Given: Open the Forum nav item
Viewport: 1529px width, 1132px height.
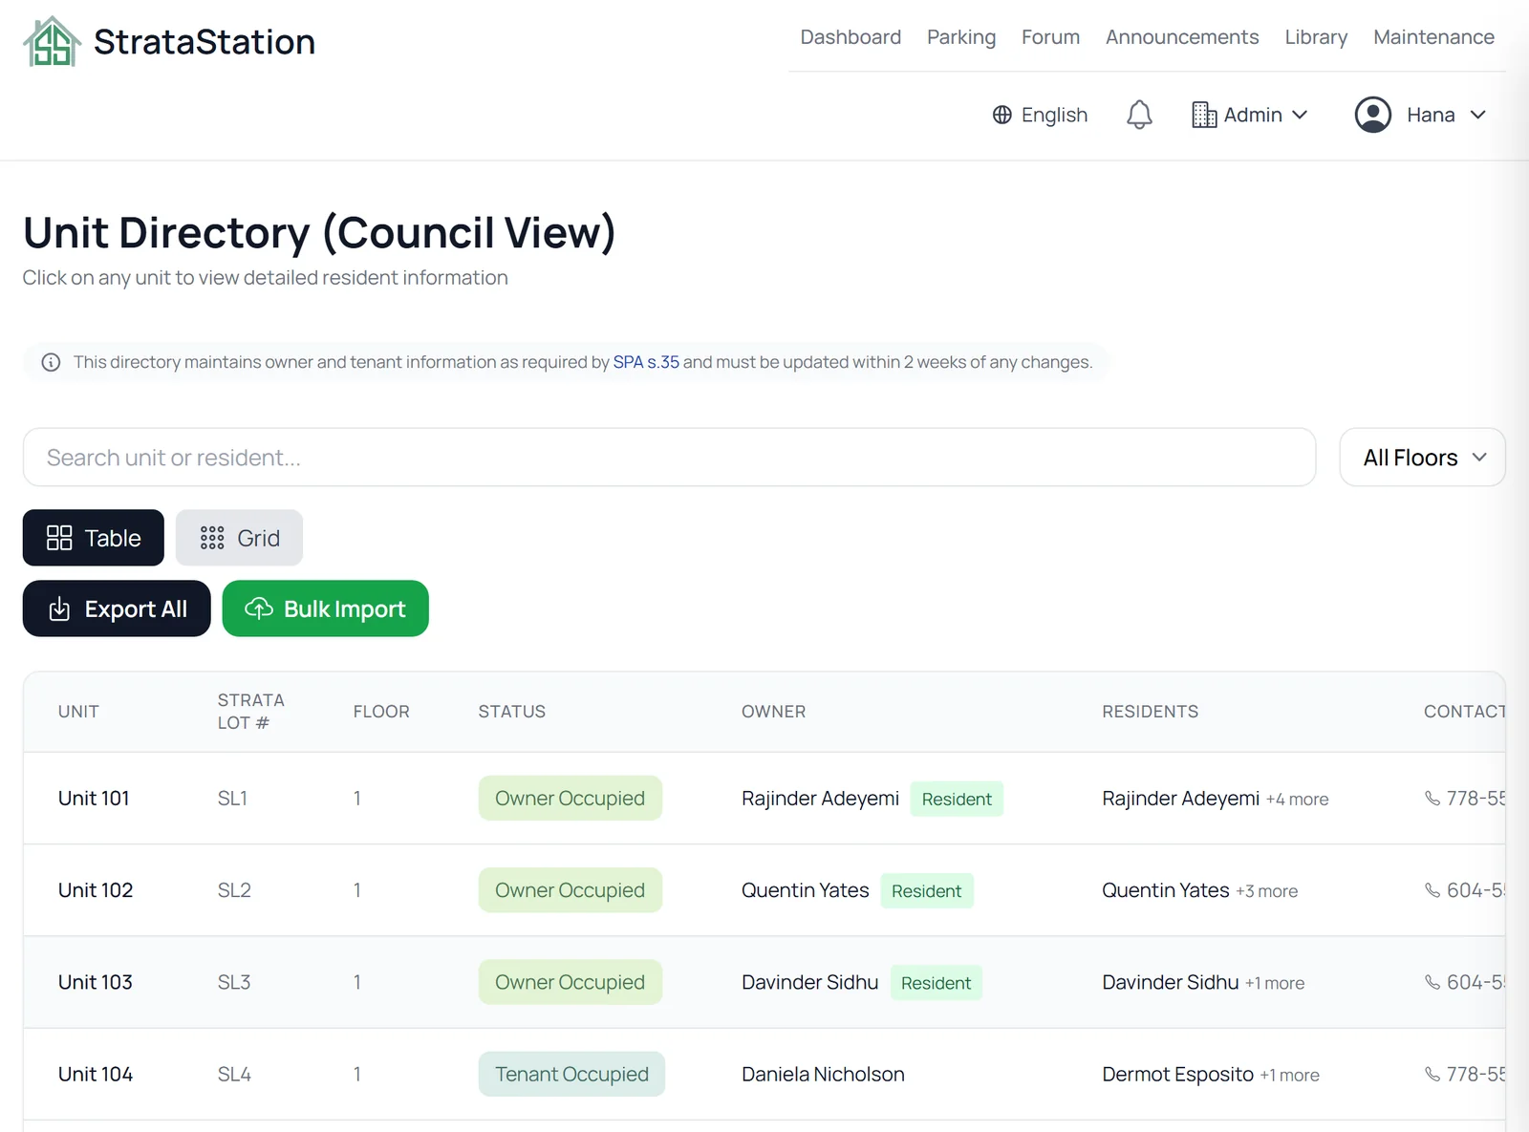Looking at the screenshot, I should [1050, 37].
